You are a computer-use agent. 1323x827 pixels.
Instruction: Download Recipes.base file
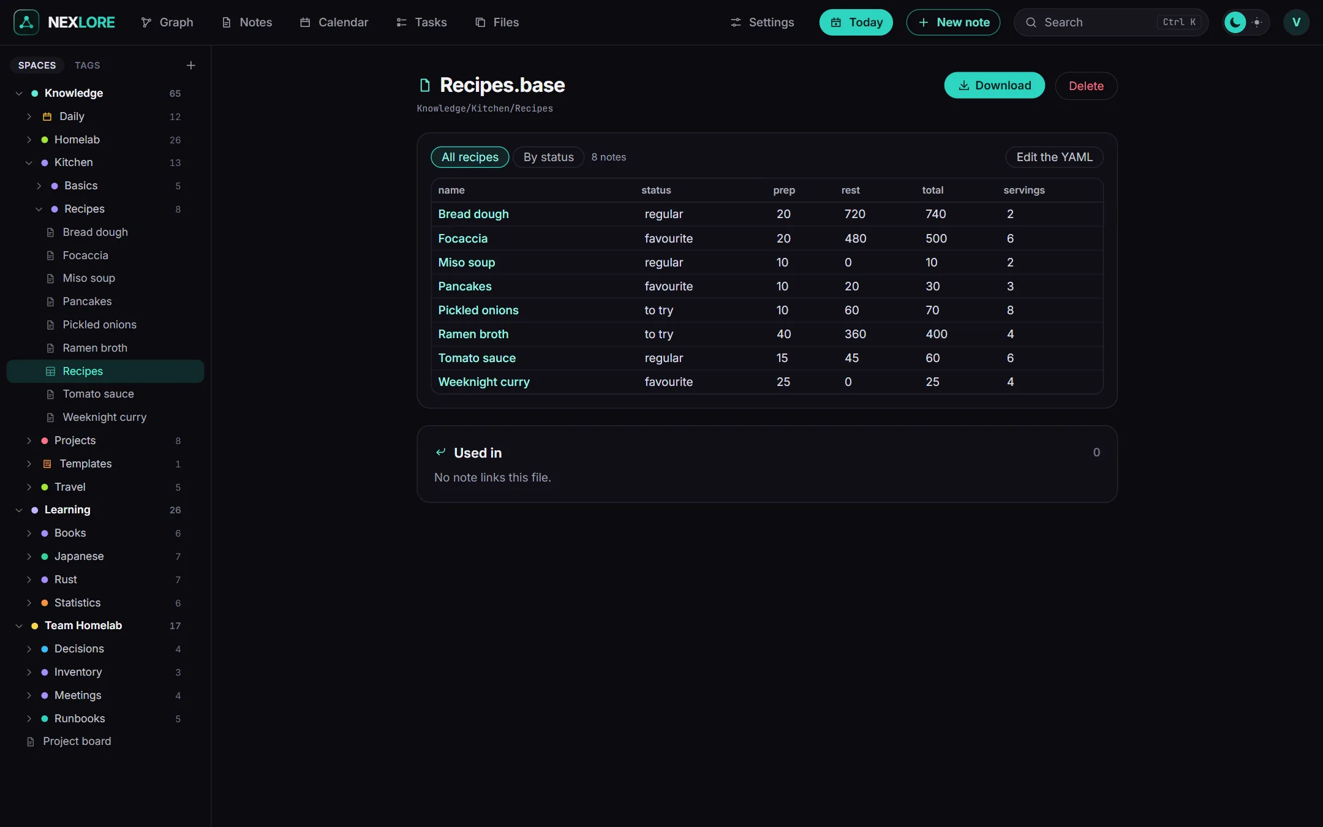click(x=995, y=85)
